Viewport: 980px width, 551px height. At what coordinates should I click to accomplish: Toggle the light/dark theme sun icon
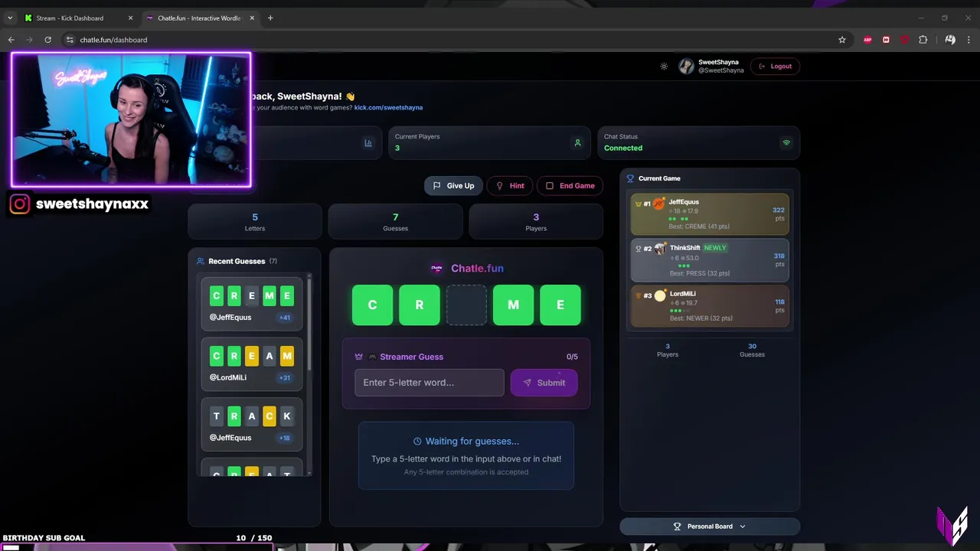point(664,67)
